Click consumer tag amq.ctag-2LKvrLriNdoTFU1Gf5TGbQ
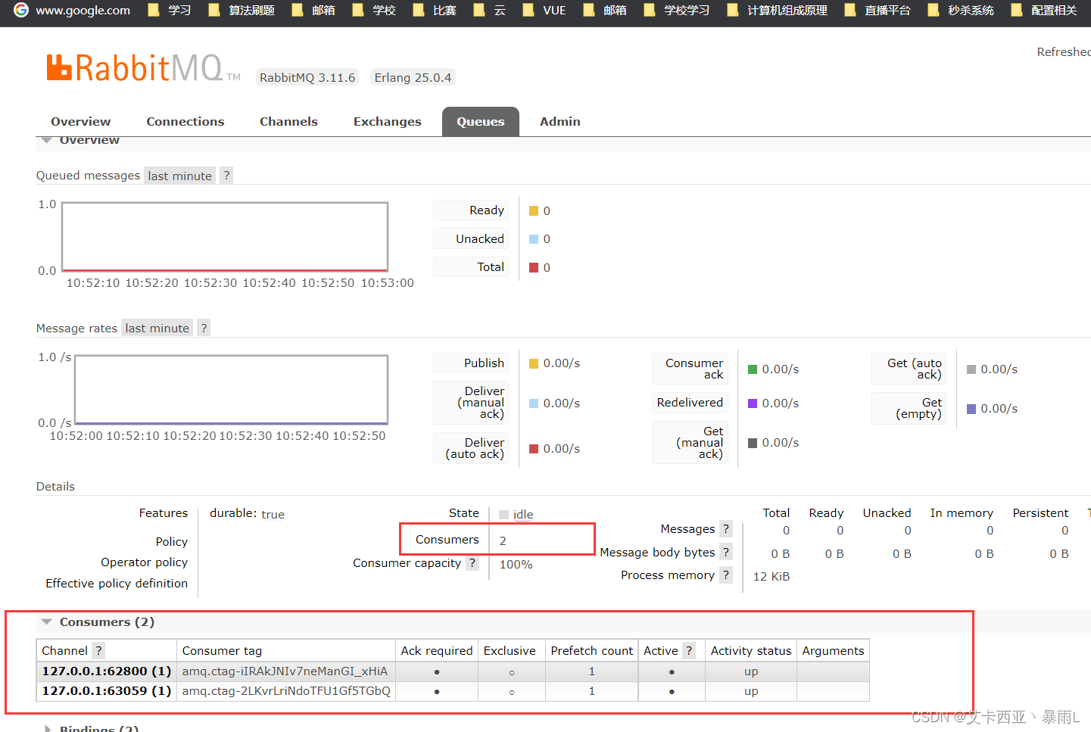The height and width of the screenshot is (732, 1091). pos(286,691)
